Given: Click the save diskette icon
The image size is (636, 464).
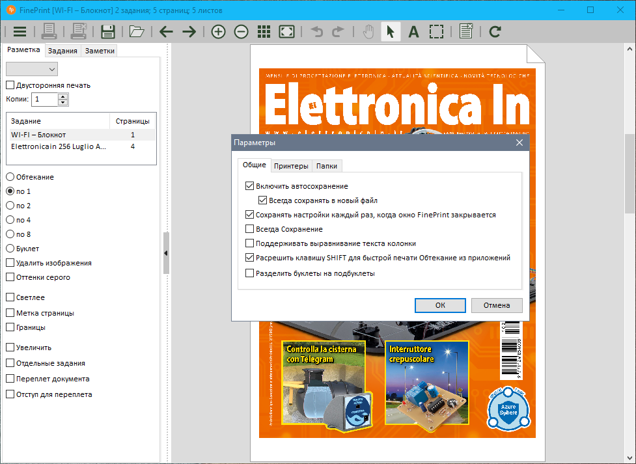Looking at the screenshot, I should [108, 31].
